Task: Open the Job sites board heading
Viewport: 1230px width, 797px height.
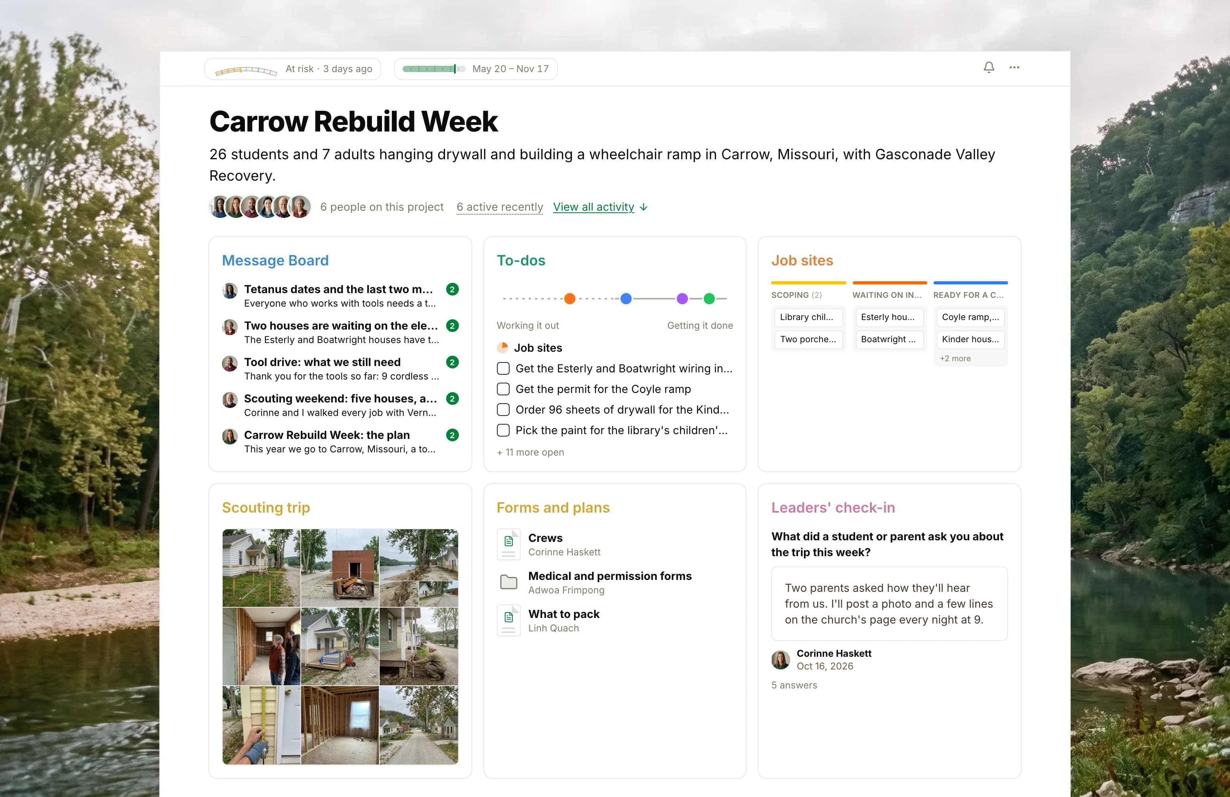Action: point(802,260)
